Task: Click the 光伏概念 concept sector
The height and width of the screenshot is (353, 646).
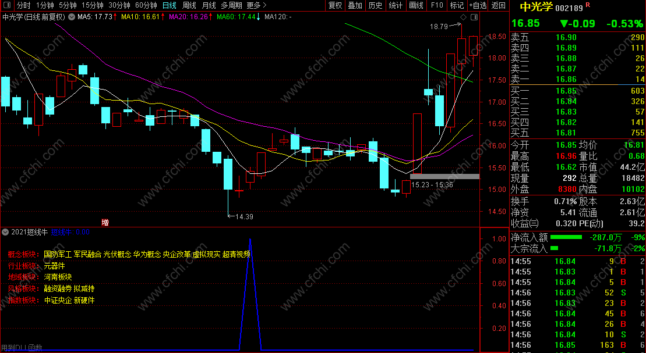Action: pyautogui.click(x=117, y=254)
